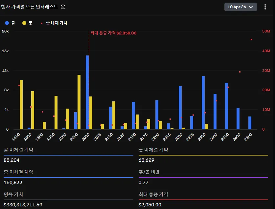Select the blue call bar at strike 2500
Image resolution: width=275 pixels, height=209 pixels.
point(226,106)
